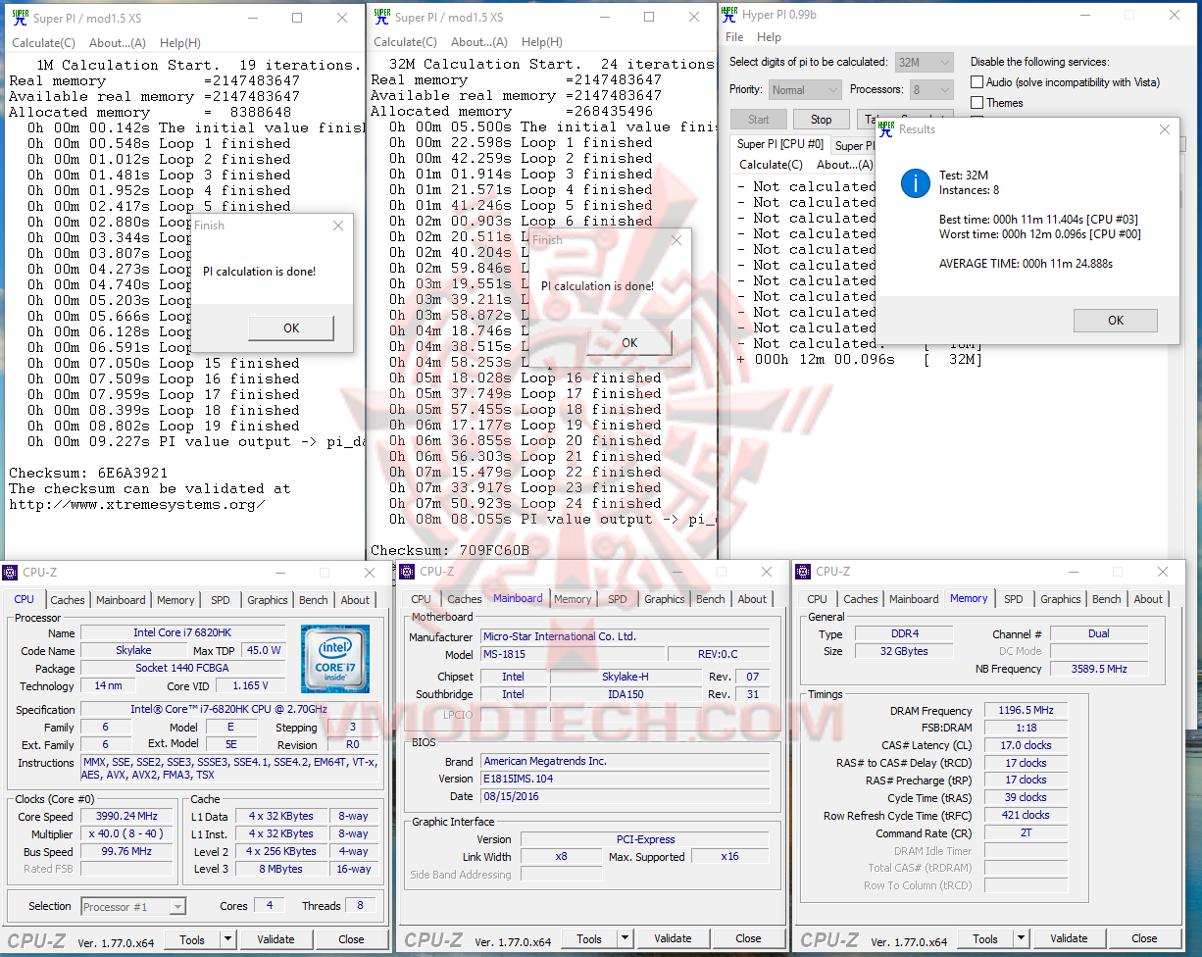The image size is (1202, 957).
Task: Expand Tools arrow in CPU-Z CPU window
Action: pyautogui.click(x=226, y=939)
